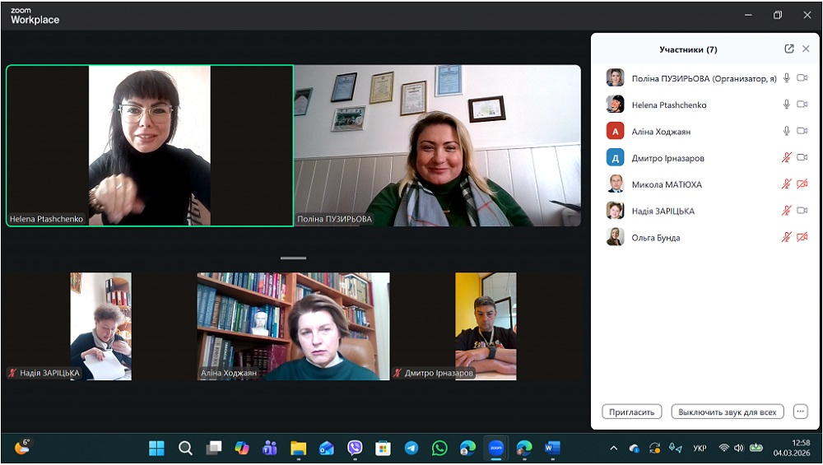Open Telegram from the taskbar
The height and width of the screenshot is (465, 823).
click(x=411, y=449)
